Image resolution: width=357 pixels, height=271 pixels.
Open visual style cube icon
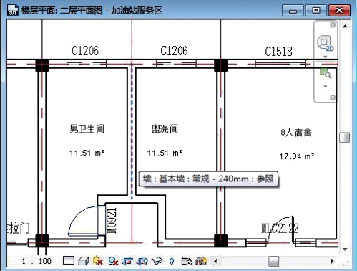(84, 261)
